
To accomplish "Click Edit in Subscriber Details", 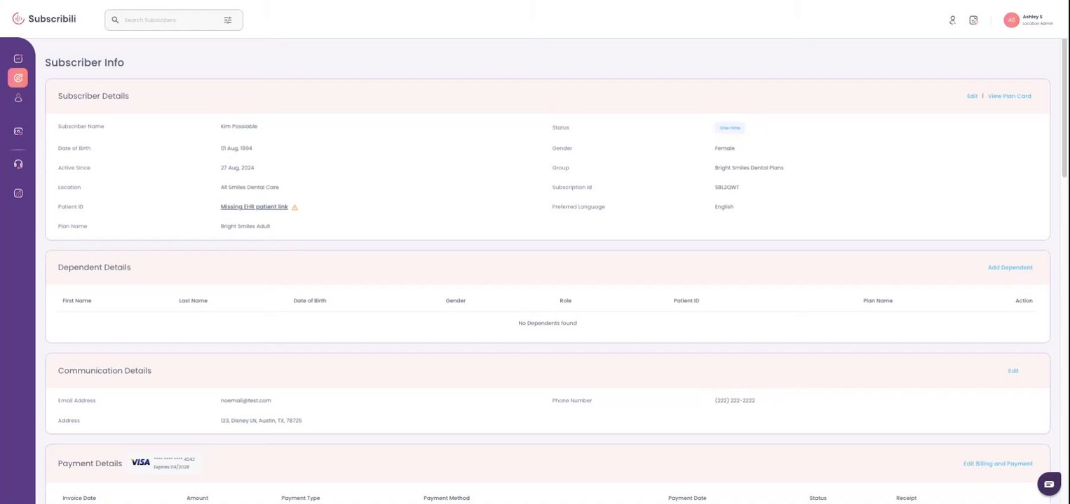I will click(972, 96).
